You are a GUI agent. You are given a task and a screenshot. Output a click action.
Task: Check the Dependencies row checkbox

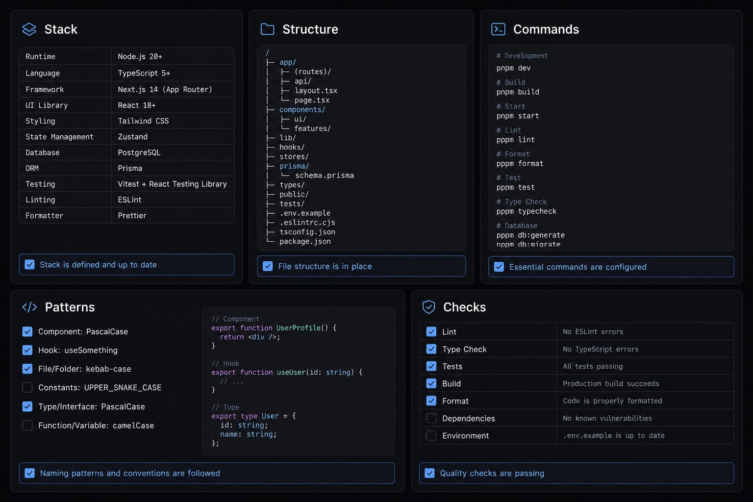click(431, 418)
